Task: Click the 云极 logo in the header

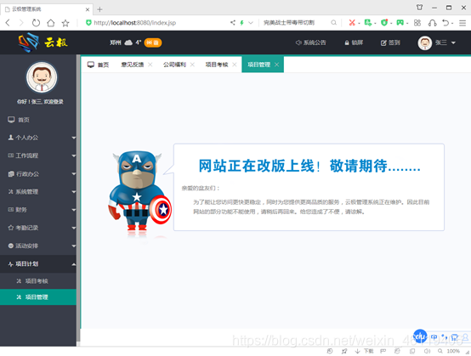Action: coord(43,42)
